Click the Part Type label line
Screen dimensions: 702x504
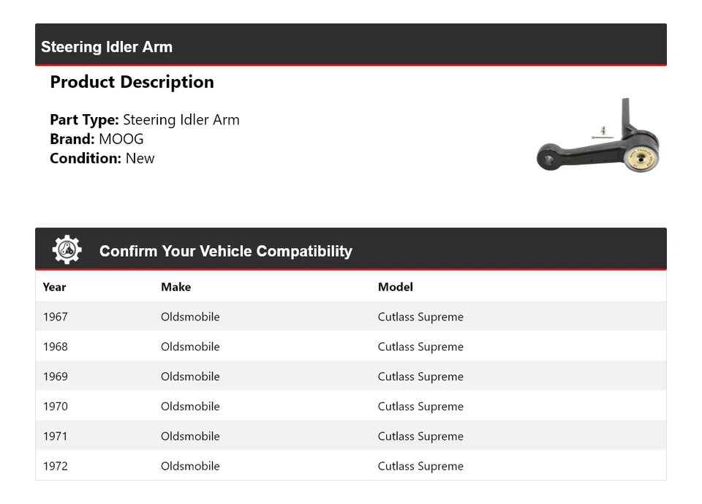pos(145,120)
